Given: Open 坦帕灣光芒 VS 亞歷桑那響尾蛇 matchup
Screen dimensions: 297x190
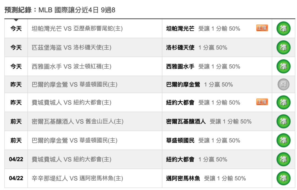Looking at the screenshot, I should pos(77,28).
